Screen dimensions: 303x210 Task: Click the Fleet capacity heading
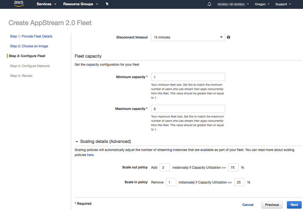pyautogui.click(x=88, y=56)
